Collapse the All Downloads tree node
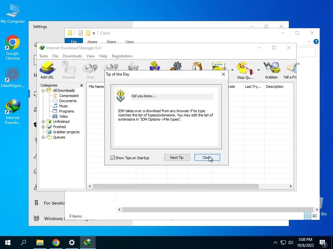Viewport: 333px width, 249px height. 43,90
